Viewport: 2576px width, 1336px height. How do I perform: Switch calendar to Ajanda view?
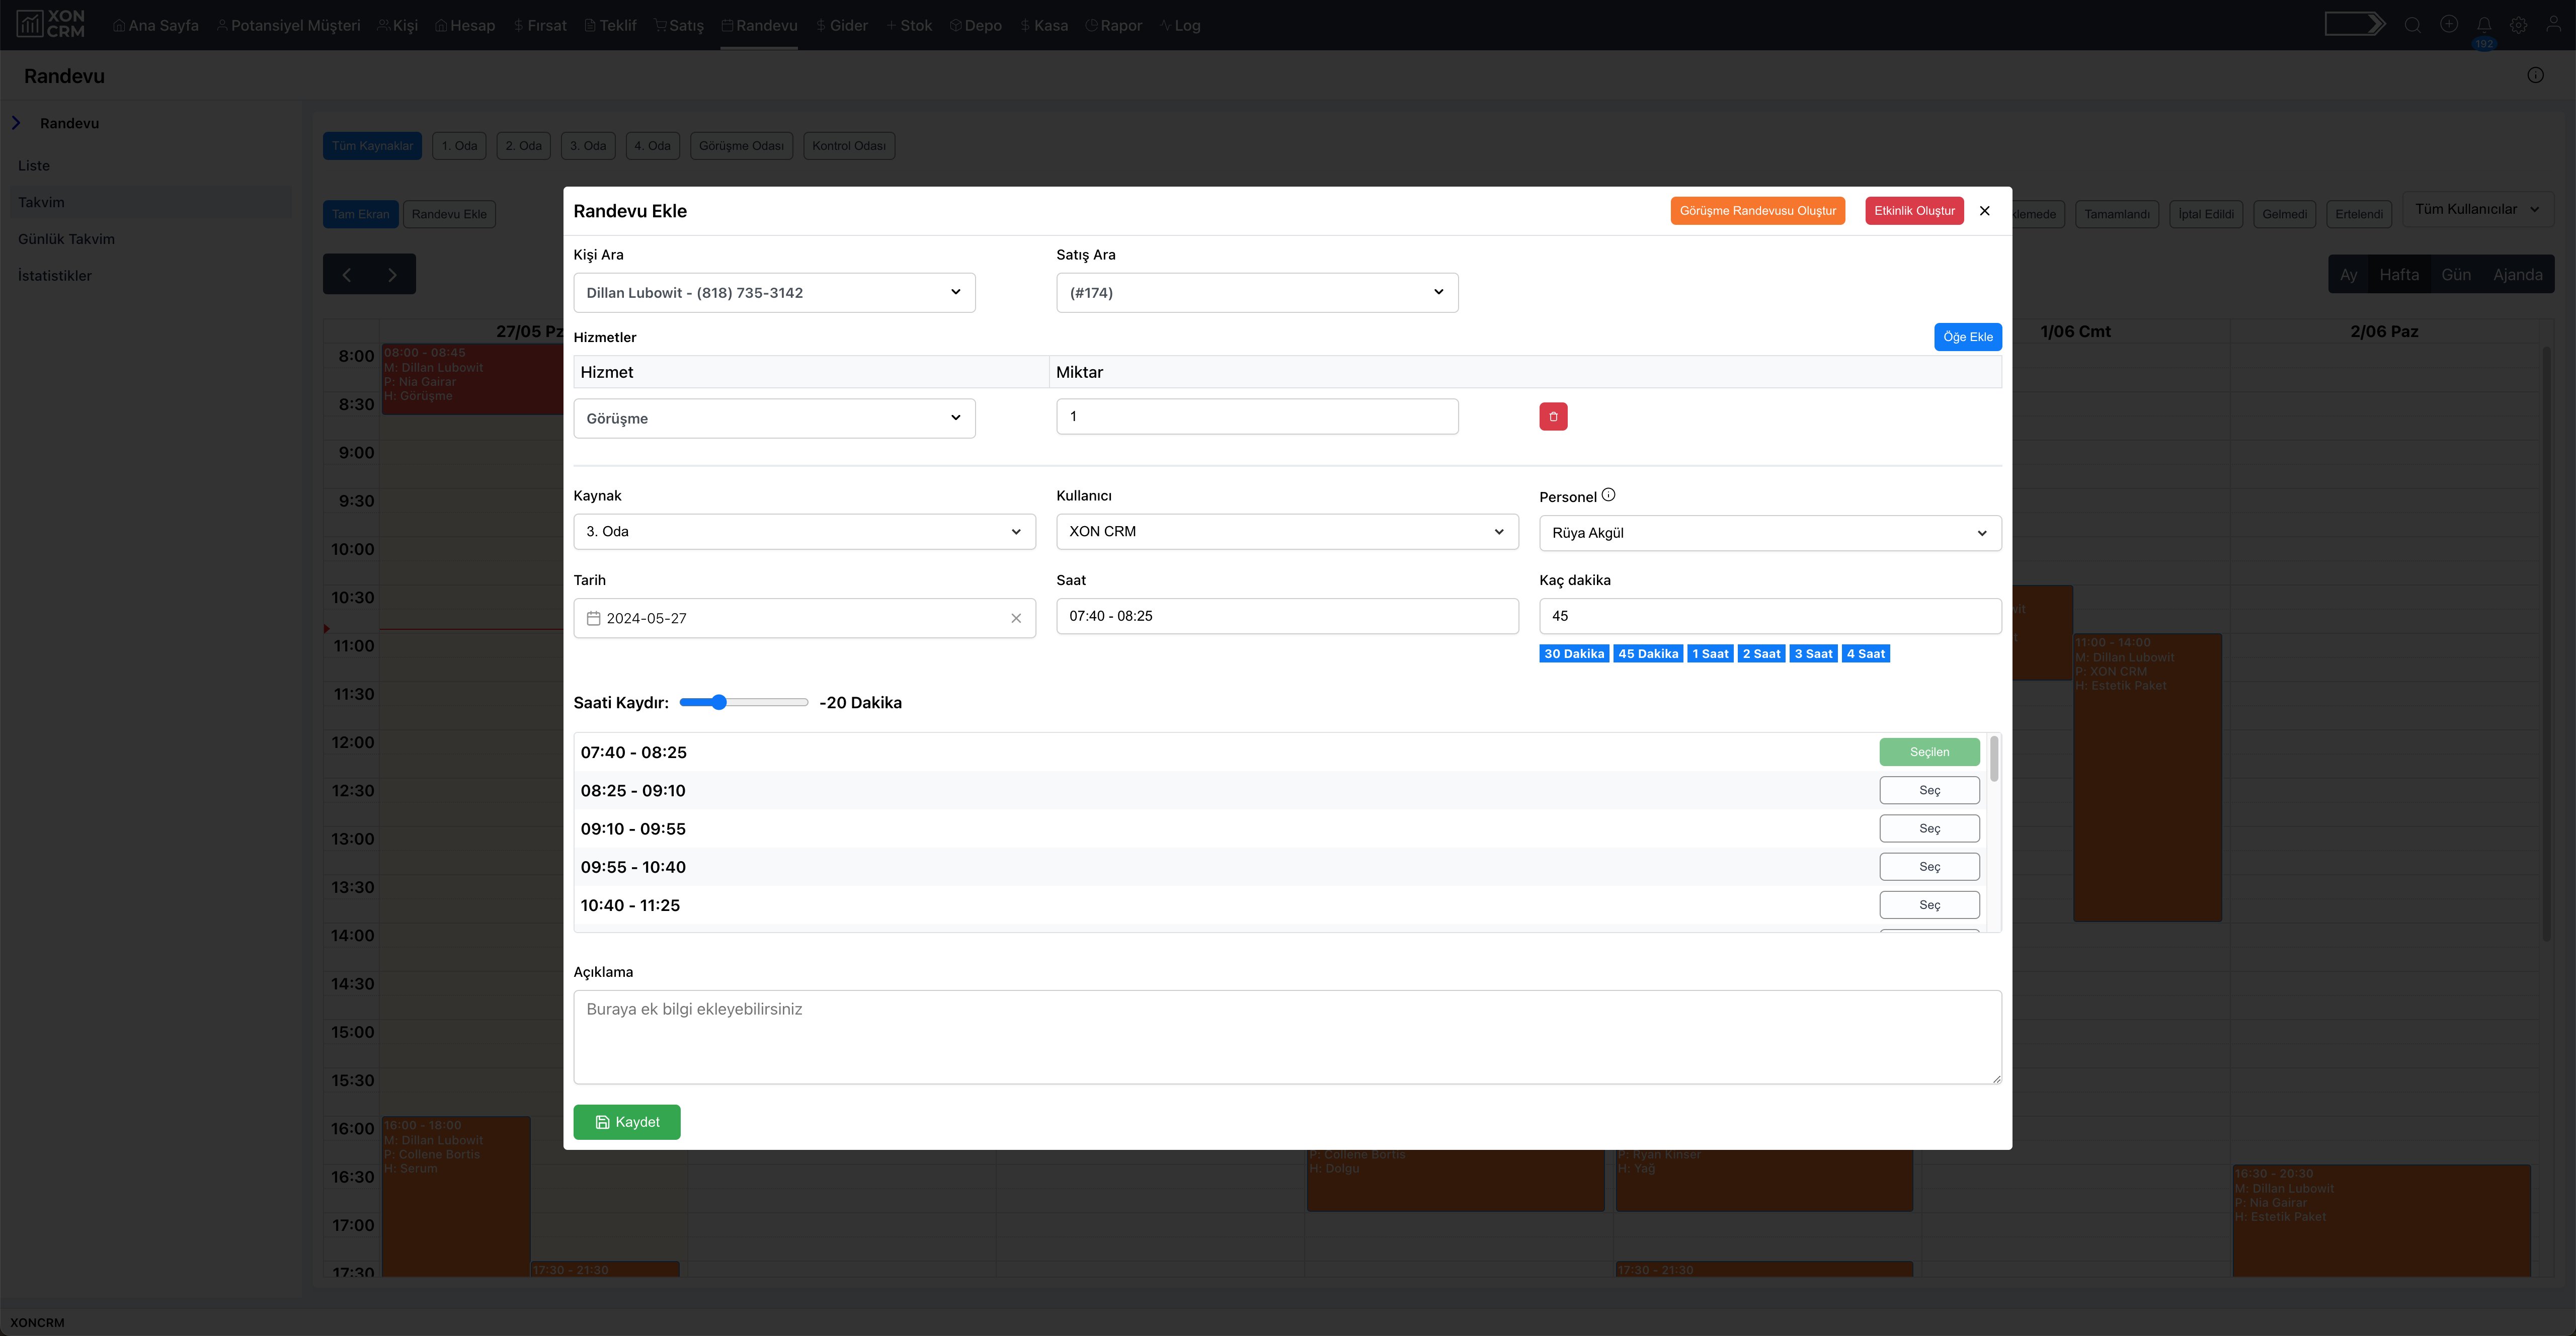(2517, 275)
